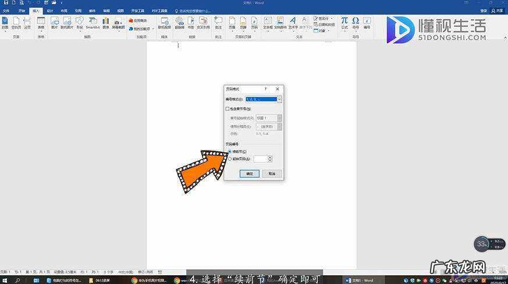Switch to the 设计 ribbon tab
The width and height of the screenshot is (508, 284).
click(49, 10)
